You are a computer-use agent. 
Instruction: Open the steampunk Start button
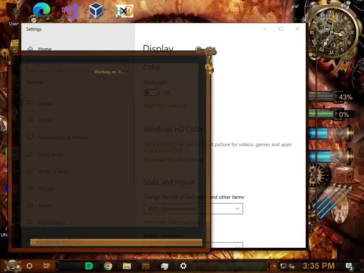(x=13, y=266)
